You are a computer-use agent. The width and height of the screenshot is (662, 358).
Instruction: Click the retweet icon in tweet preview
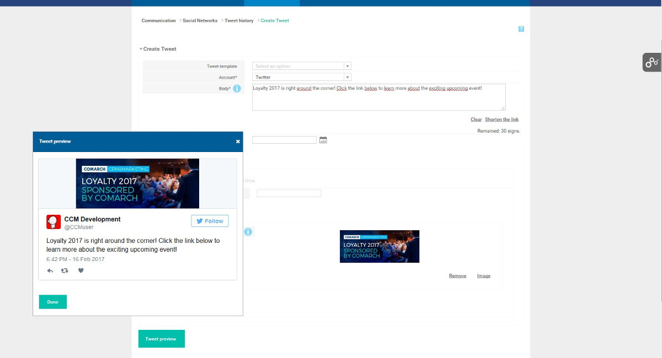65,270
